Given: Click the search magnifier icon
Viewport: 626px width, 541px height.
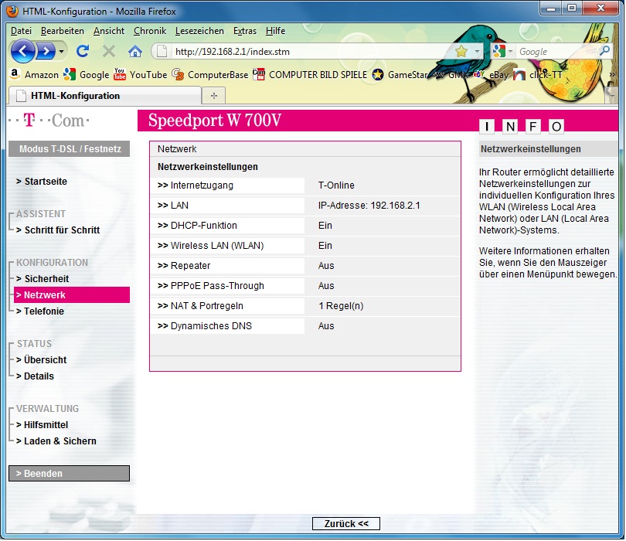Looking at the screenshot, I should (605, 51).
